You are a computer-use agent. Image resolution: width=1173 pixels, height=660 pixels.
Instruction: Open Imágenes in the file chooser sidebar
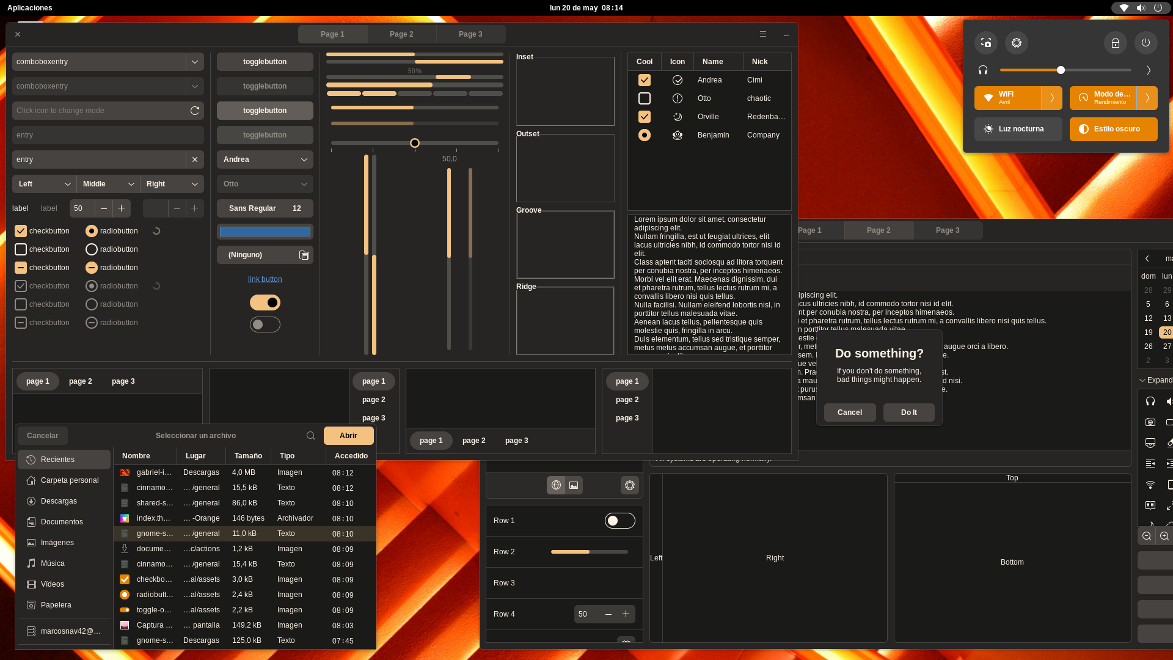pyautogui.click(x=64, y=543)
